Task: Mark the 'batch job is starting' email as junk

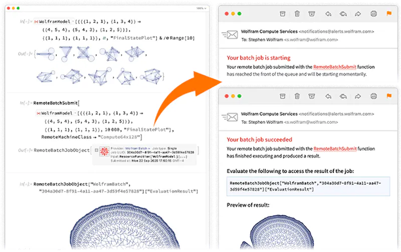Action: click(311, 14)
